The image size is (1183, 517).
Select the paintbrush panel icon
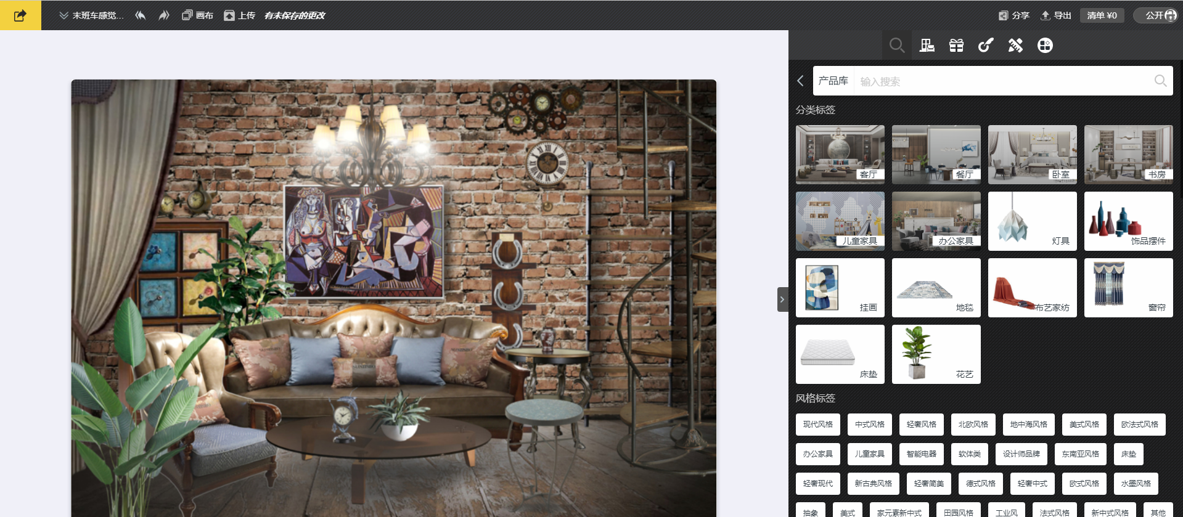click(986, 45)
